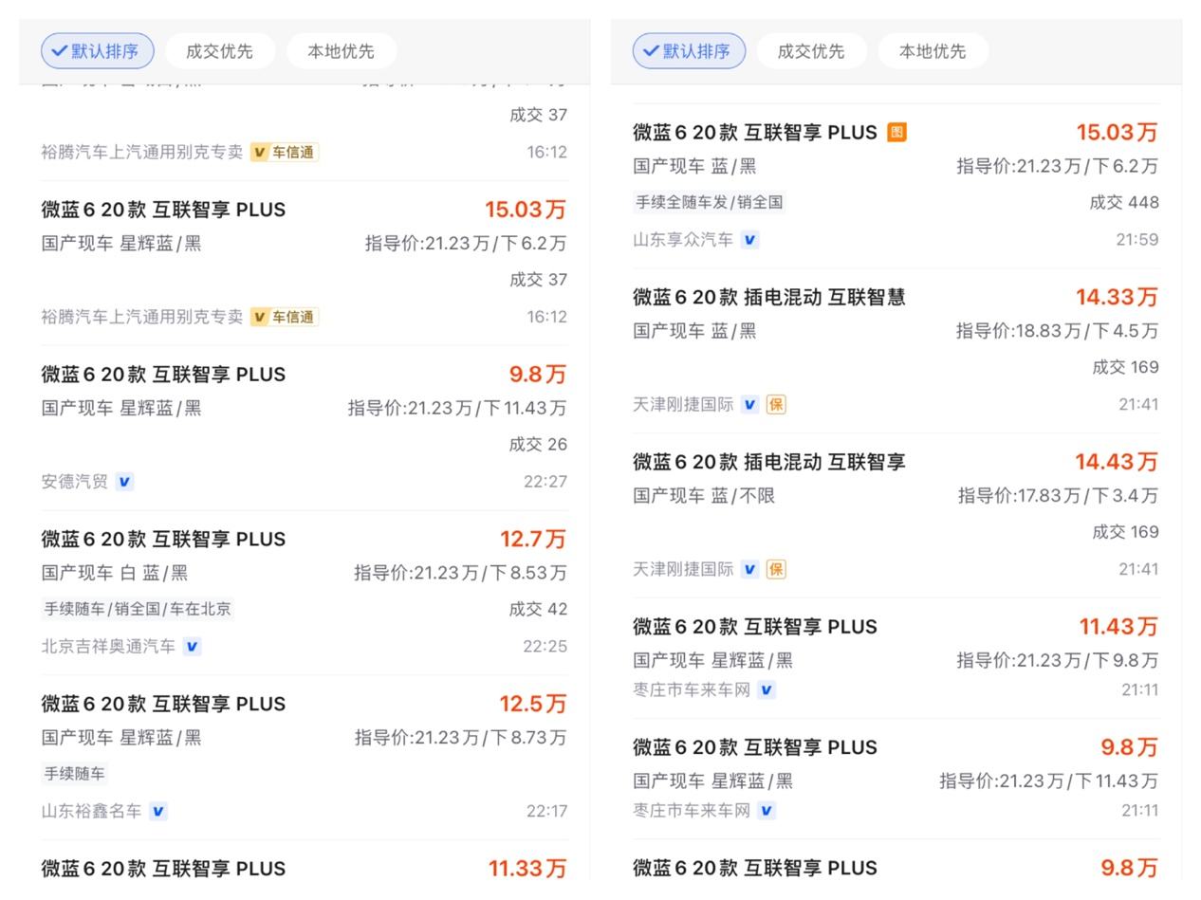Tap the 图 picture icon beside right 15.03万 listing
Viewport: 1201px width, 900px height.
(x=896, y=133)
